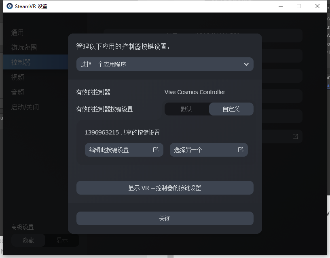330x258 pixels.
Task: Set 高级设置 to 隐藏
Action: pyautogui.click(x=28, y=240)
